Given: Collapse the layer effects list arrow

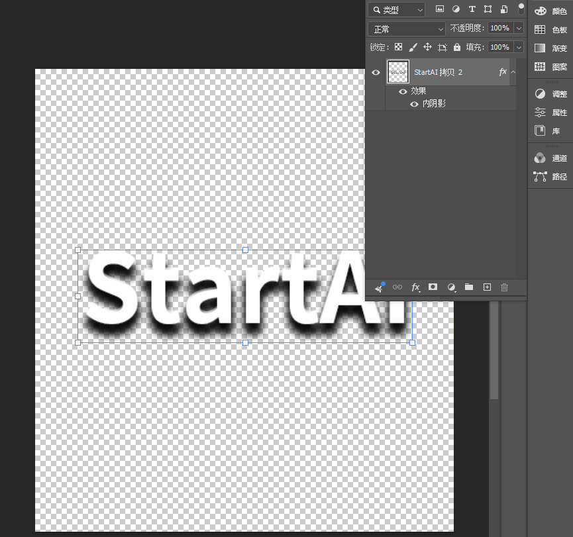Looking at the screenshot, I should pyautogui.click(x=513, y=72).
